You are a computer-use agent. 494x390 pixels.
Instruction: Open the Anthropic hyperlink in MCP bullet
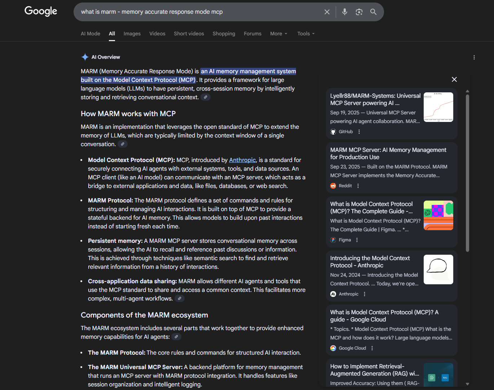click(242, 160)
